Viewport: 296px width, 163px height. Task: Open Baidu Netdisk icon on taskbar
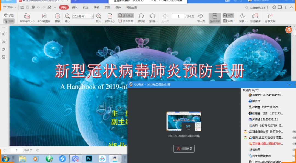102,159
